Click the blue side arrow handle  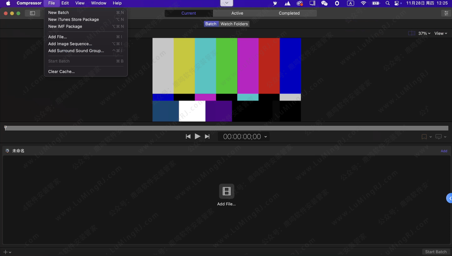[x=449, y=198]
